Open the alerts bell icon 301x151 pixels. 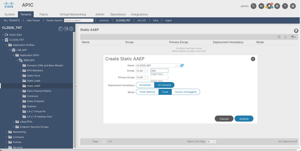point(269,6)
